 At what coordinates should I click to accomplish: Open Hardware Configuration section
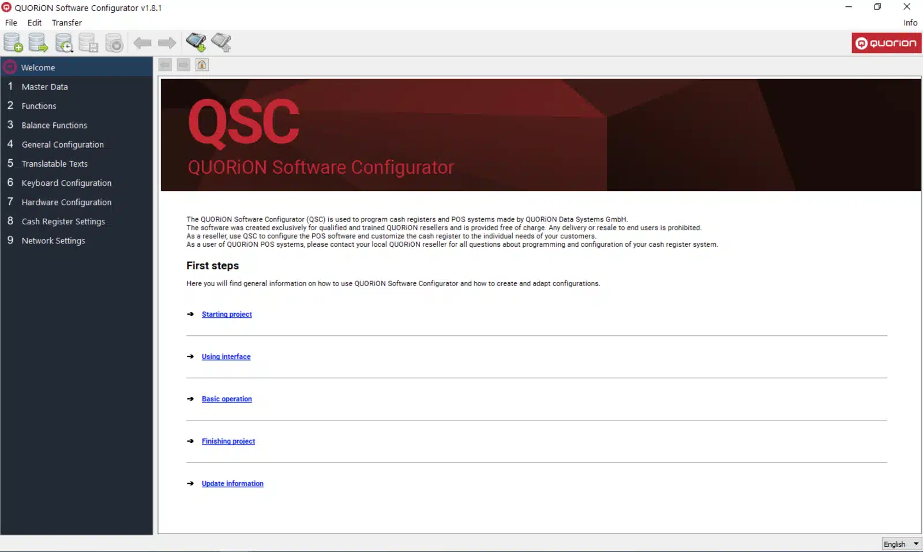pos(77,202)
